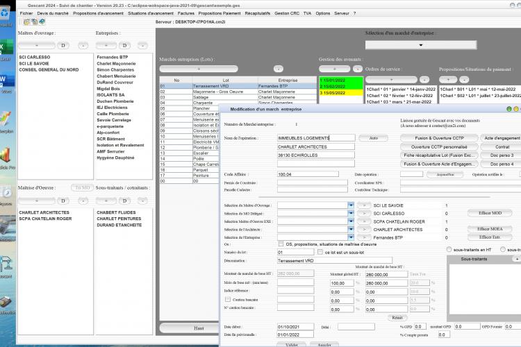Tick the 'ce lot est un sous-lot' checkbox
521x347 pixels.
[320, 253]
